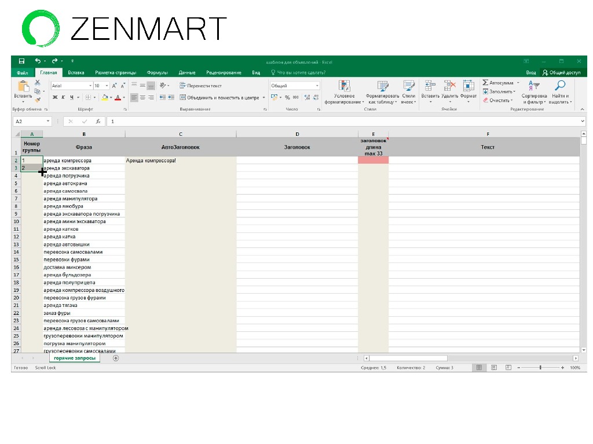
Task: Apply the red font color A
Action: 118,97
